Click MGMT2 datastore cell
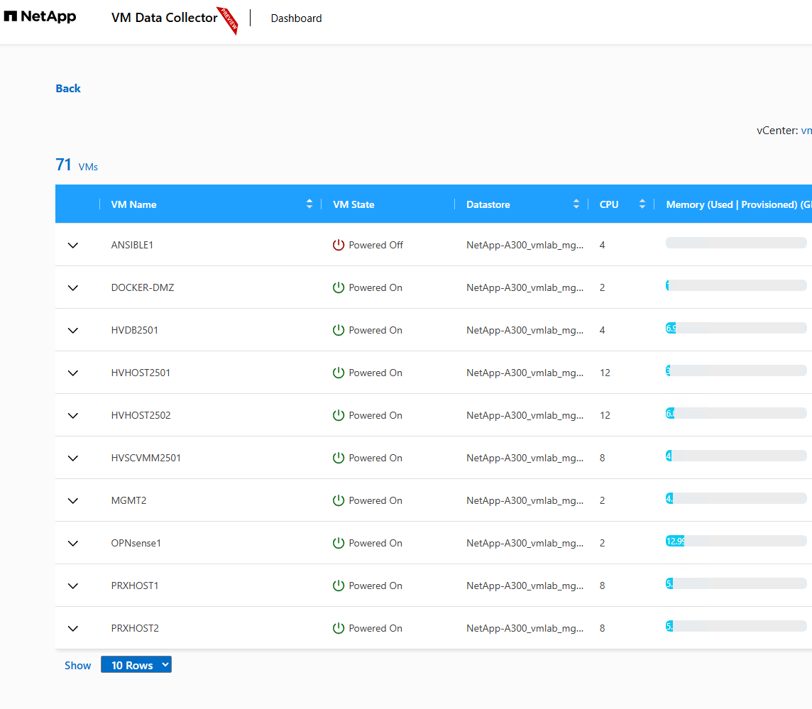 (525, 500)
